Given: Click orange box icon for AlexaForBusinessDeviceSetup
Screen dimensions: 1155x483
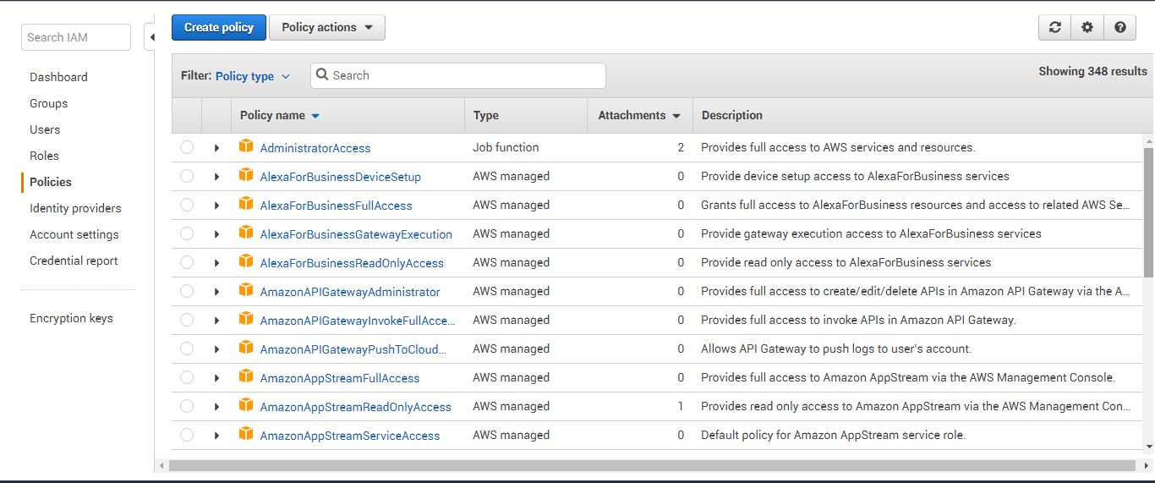Looking at the screenshot, I should point(246,175).
